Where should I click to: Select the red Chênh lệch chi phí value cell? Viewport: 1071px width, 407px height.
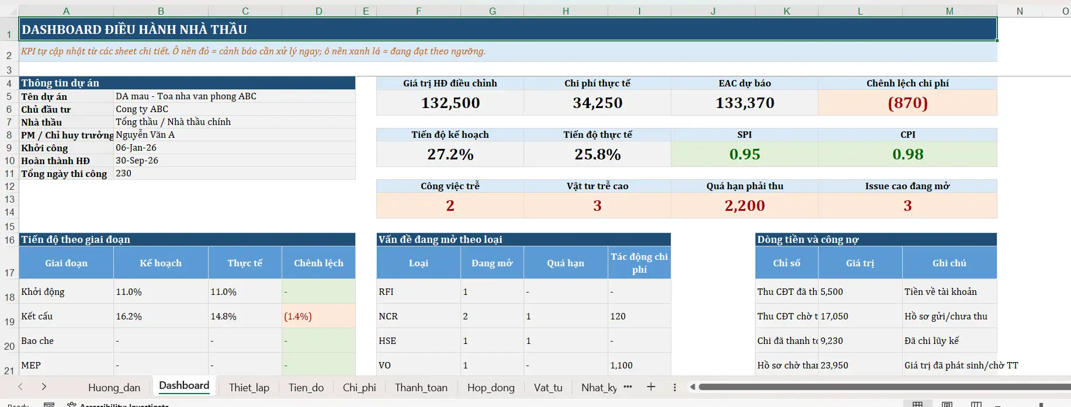pos(907,103)
